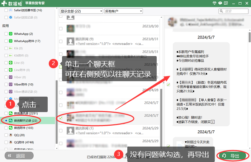Click the chat list vertical scrollbar
This screenshot has width=251, height=162.
(161, 117)
